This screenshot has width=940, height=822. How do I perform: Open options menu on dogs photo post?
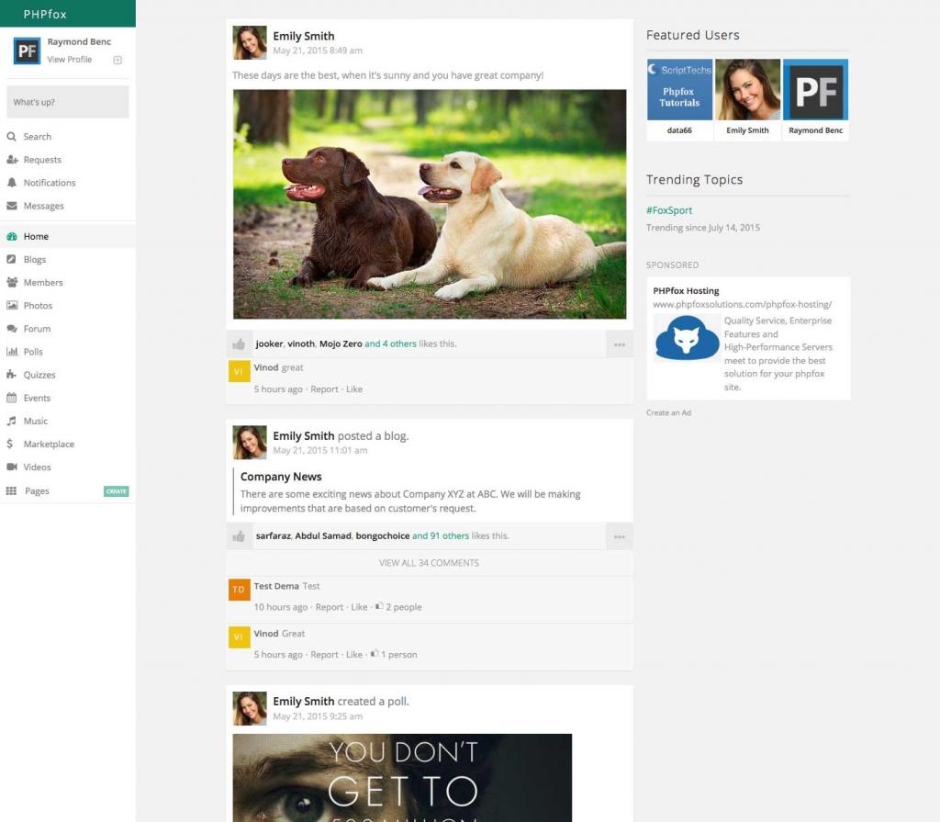coord(620,344)
